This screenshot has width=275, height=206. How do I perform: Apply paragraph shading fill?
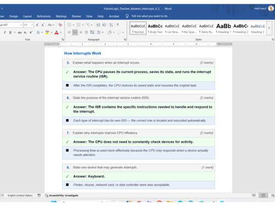109,32
